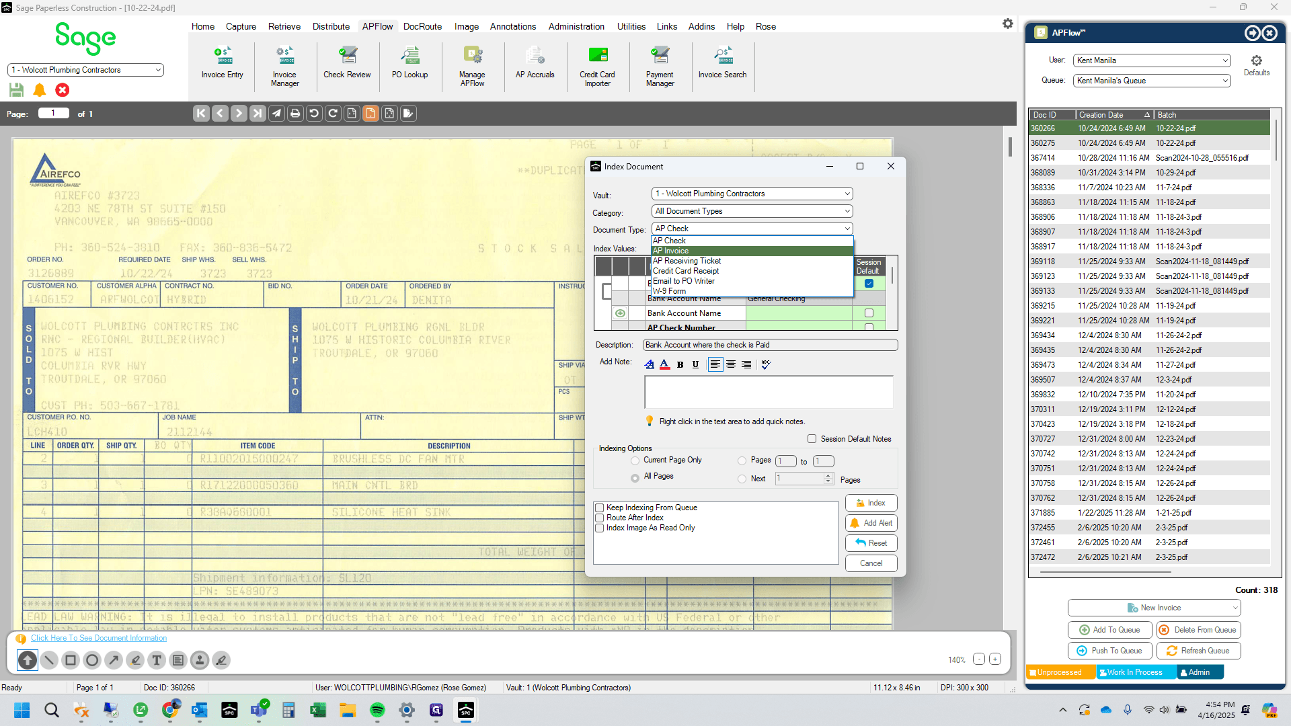Toggle Session Default checkbox in checked row
The width and height of the screenshot is (1291, 726).
pyautogui.click(x=869, y=284)
